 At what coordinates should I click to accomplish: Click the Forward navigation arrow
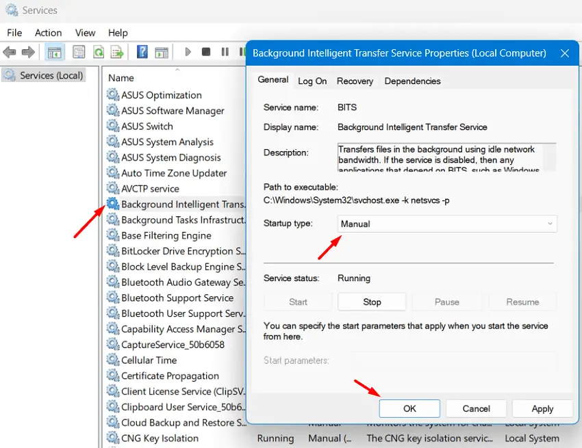coord(29,52)
